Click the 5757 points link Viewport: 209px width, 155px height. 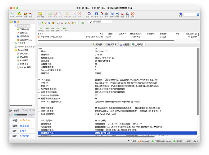(x=23, y=131)
